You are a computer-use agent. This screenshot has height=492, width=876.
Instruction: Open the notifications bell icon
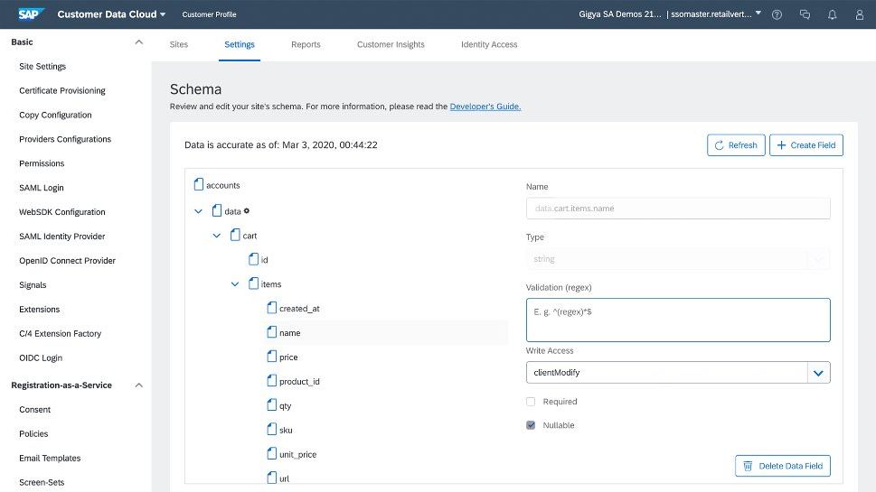[832, 14]
